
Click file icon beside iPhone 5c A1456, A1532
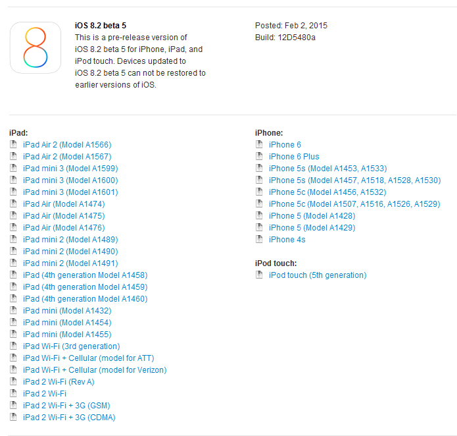[x=259, y=192]
